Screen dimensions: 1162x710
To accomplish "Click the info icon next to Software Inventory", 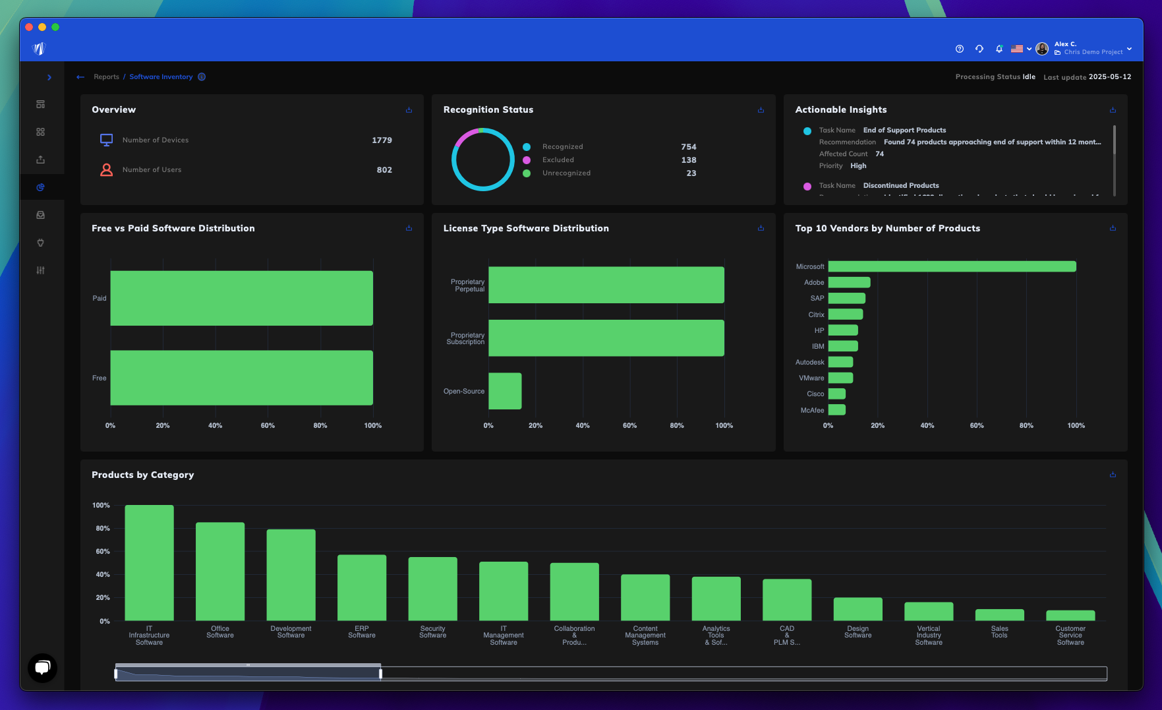I will (201, 76).
